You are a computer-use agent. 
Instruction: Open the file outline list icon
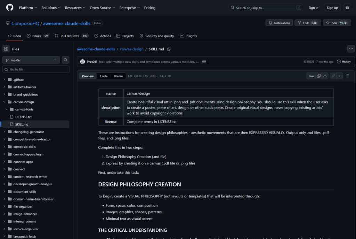pyautogui.click(x=348, y=76)
